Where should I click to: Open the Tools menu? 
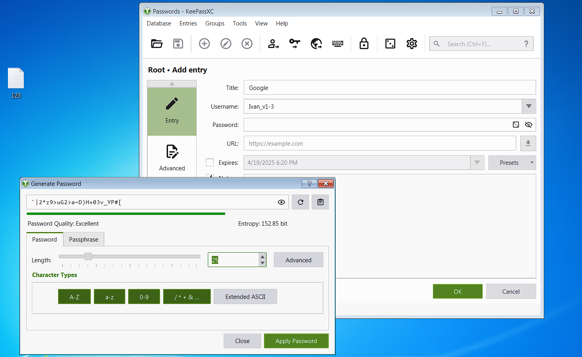point(240,23)
